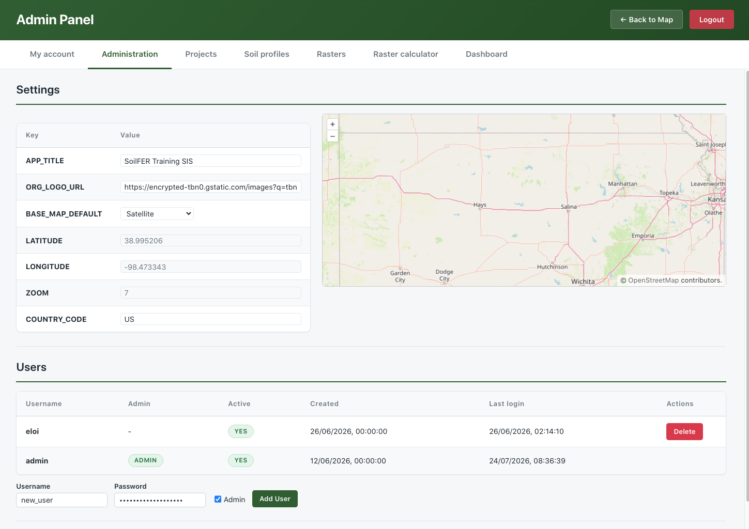This screenshot has width=749, height=529.
Task: Click the LATITUDE value field
Action: (x=211, y=241)
